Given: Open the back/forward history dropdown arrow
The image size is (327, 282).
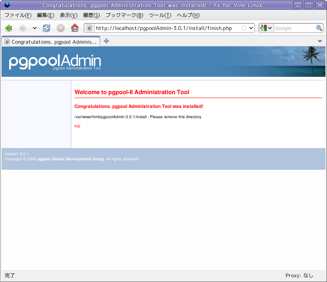Looking at the screenshot, I should (35, 28).
